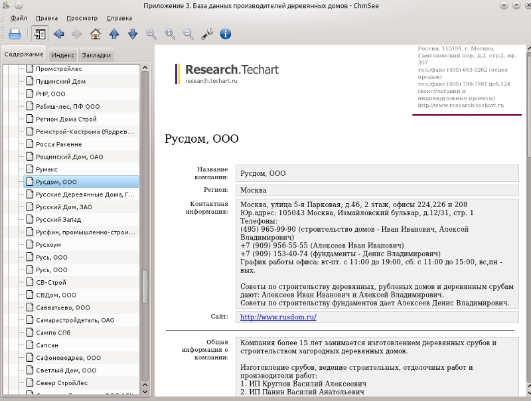Select СВ-Строй entry
This screenshot has width=531, height=401.
[51, 282]
